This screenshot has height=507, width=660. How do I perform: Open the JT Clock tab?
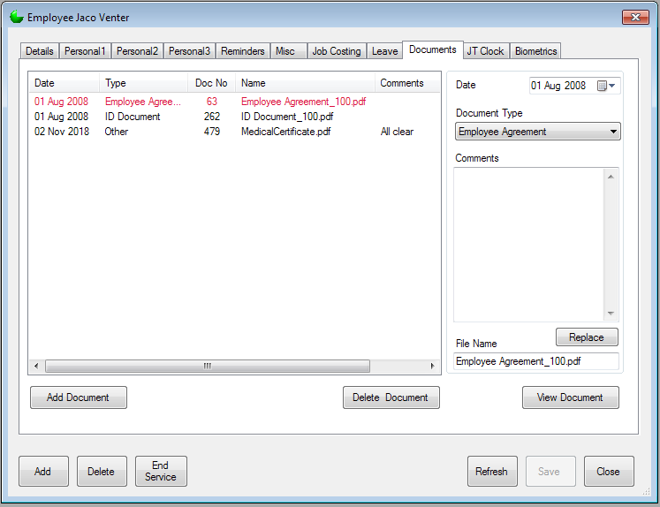[485, 51]
